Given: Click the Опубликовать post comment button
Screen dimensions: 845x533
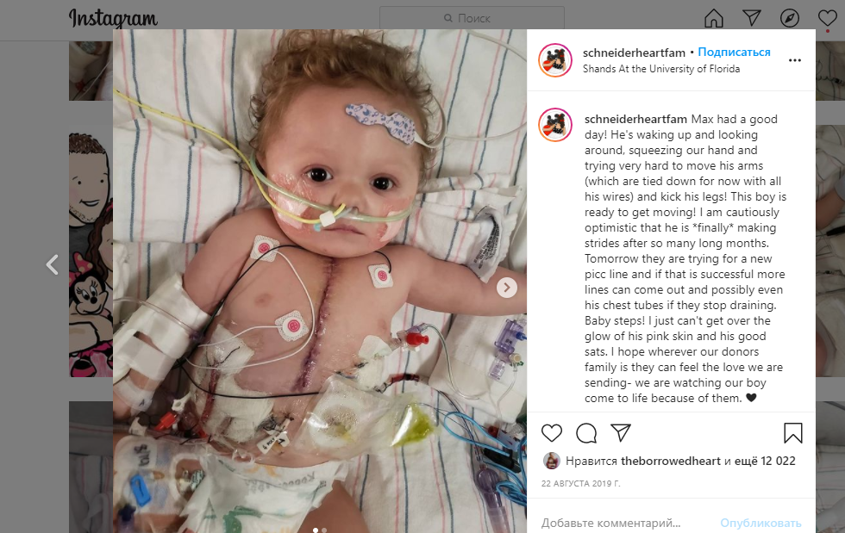Looking at the screenshot, I should 760,523.
